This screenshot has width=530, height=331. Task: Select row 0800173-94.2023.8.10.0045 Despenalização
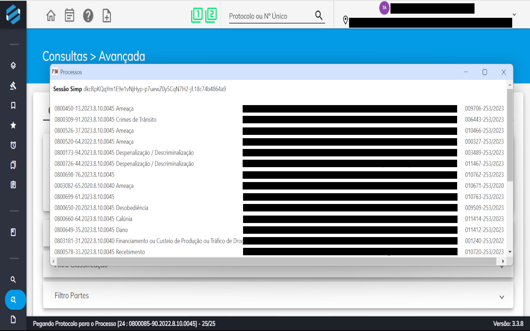pos(279,153)
